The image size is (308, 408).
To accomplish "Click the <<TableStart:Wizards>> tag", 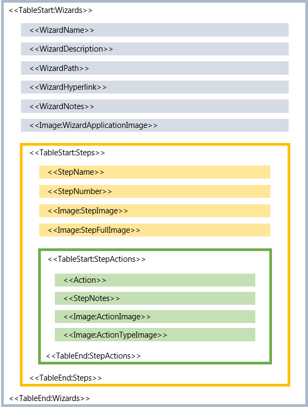I will click(51, 10).
